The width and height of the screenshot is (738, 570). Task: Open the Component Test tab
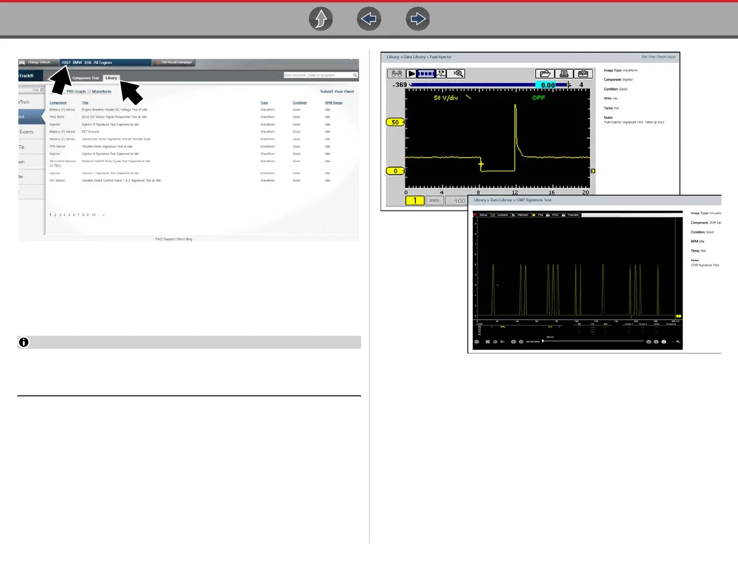tap(86, 78)
